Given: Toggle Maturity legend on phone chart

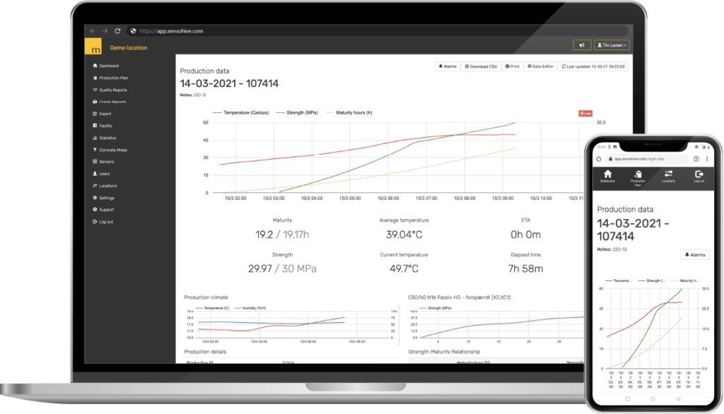Looking at the screenshot, I should click(685, 280).
